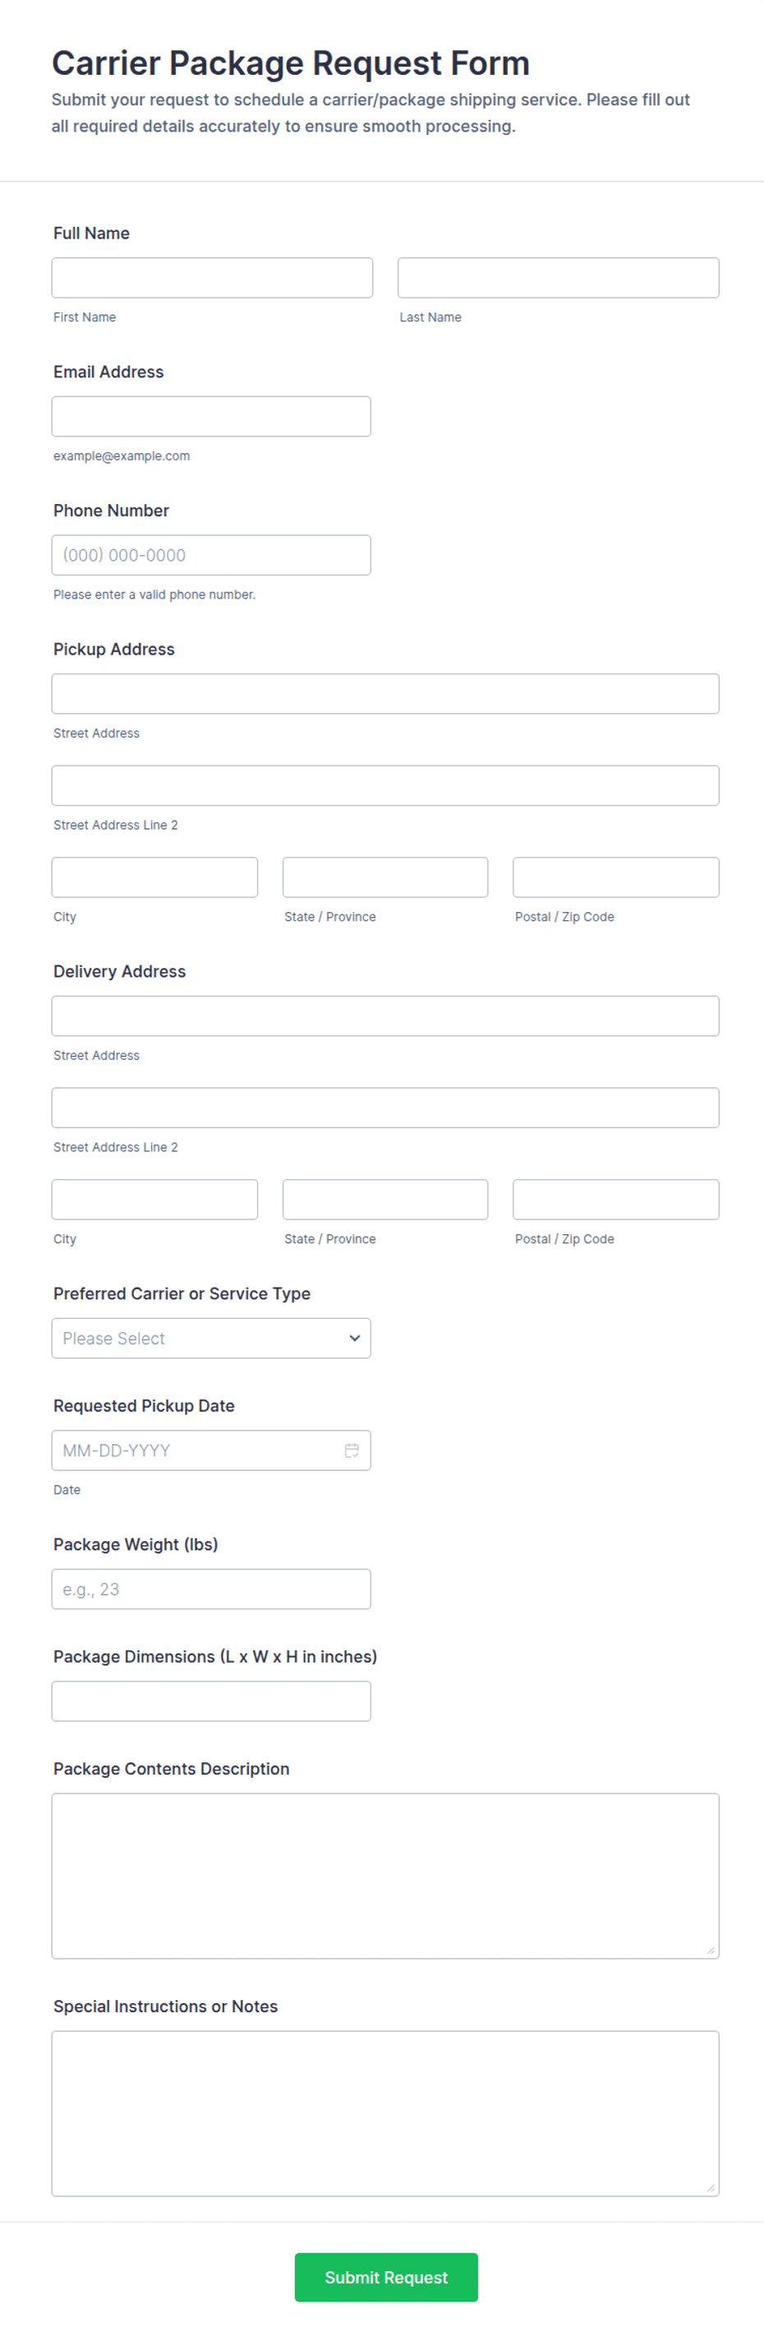Select the Package Weight field
The height and width of the screenshot is (2342, 764).
point(211,1590)
